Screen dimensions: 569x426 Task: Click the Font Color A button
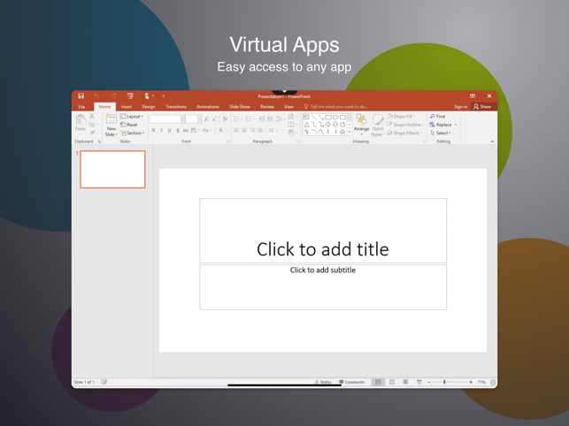tap(220, 130)
